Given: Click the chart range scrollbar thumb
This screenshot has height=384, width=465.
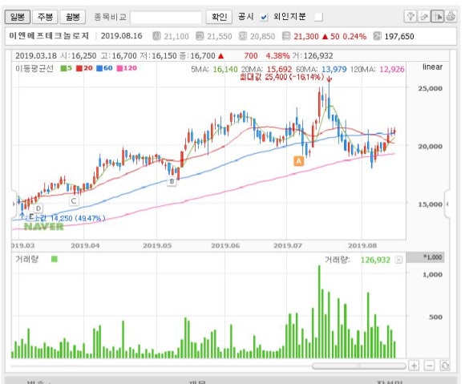Looking at the screenshot, I should [x=359, y=366].
